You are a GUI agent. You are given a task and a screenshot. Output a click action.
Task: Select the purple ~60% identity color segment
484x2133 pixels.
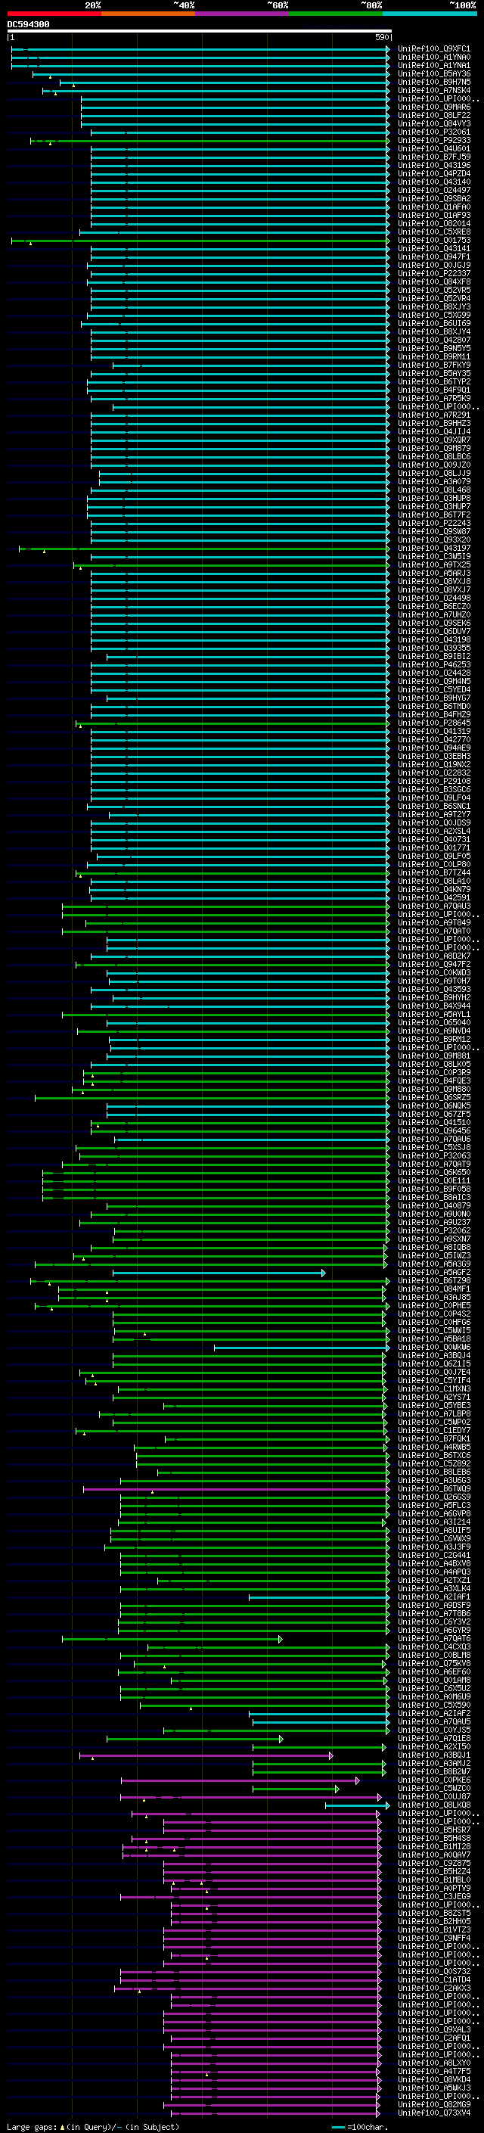pos(243,14)
